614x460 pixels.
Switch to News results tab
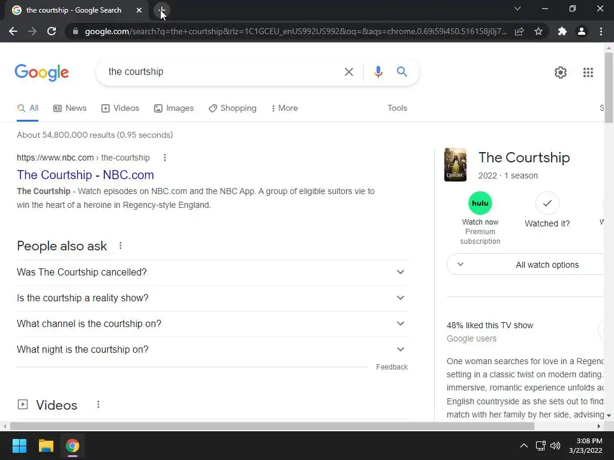point(70,108)
